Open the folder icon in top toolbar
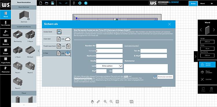 [x=47, y=3]
